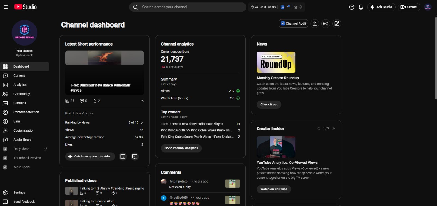The height and width of the screenshot is (206, 437).
Task: Open Content in the sidebar
Action: tap(25, 76)
